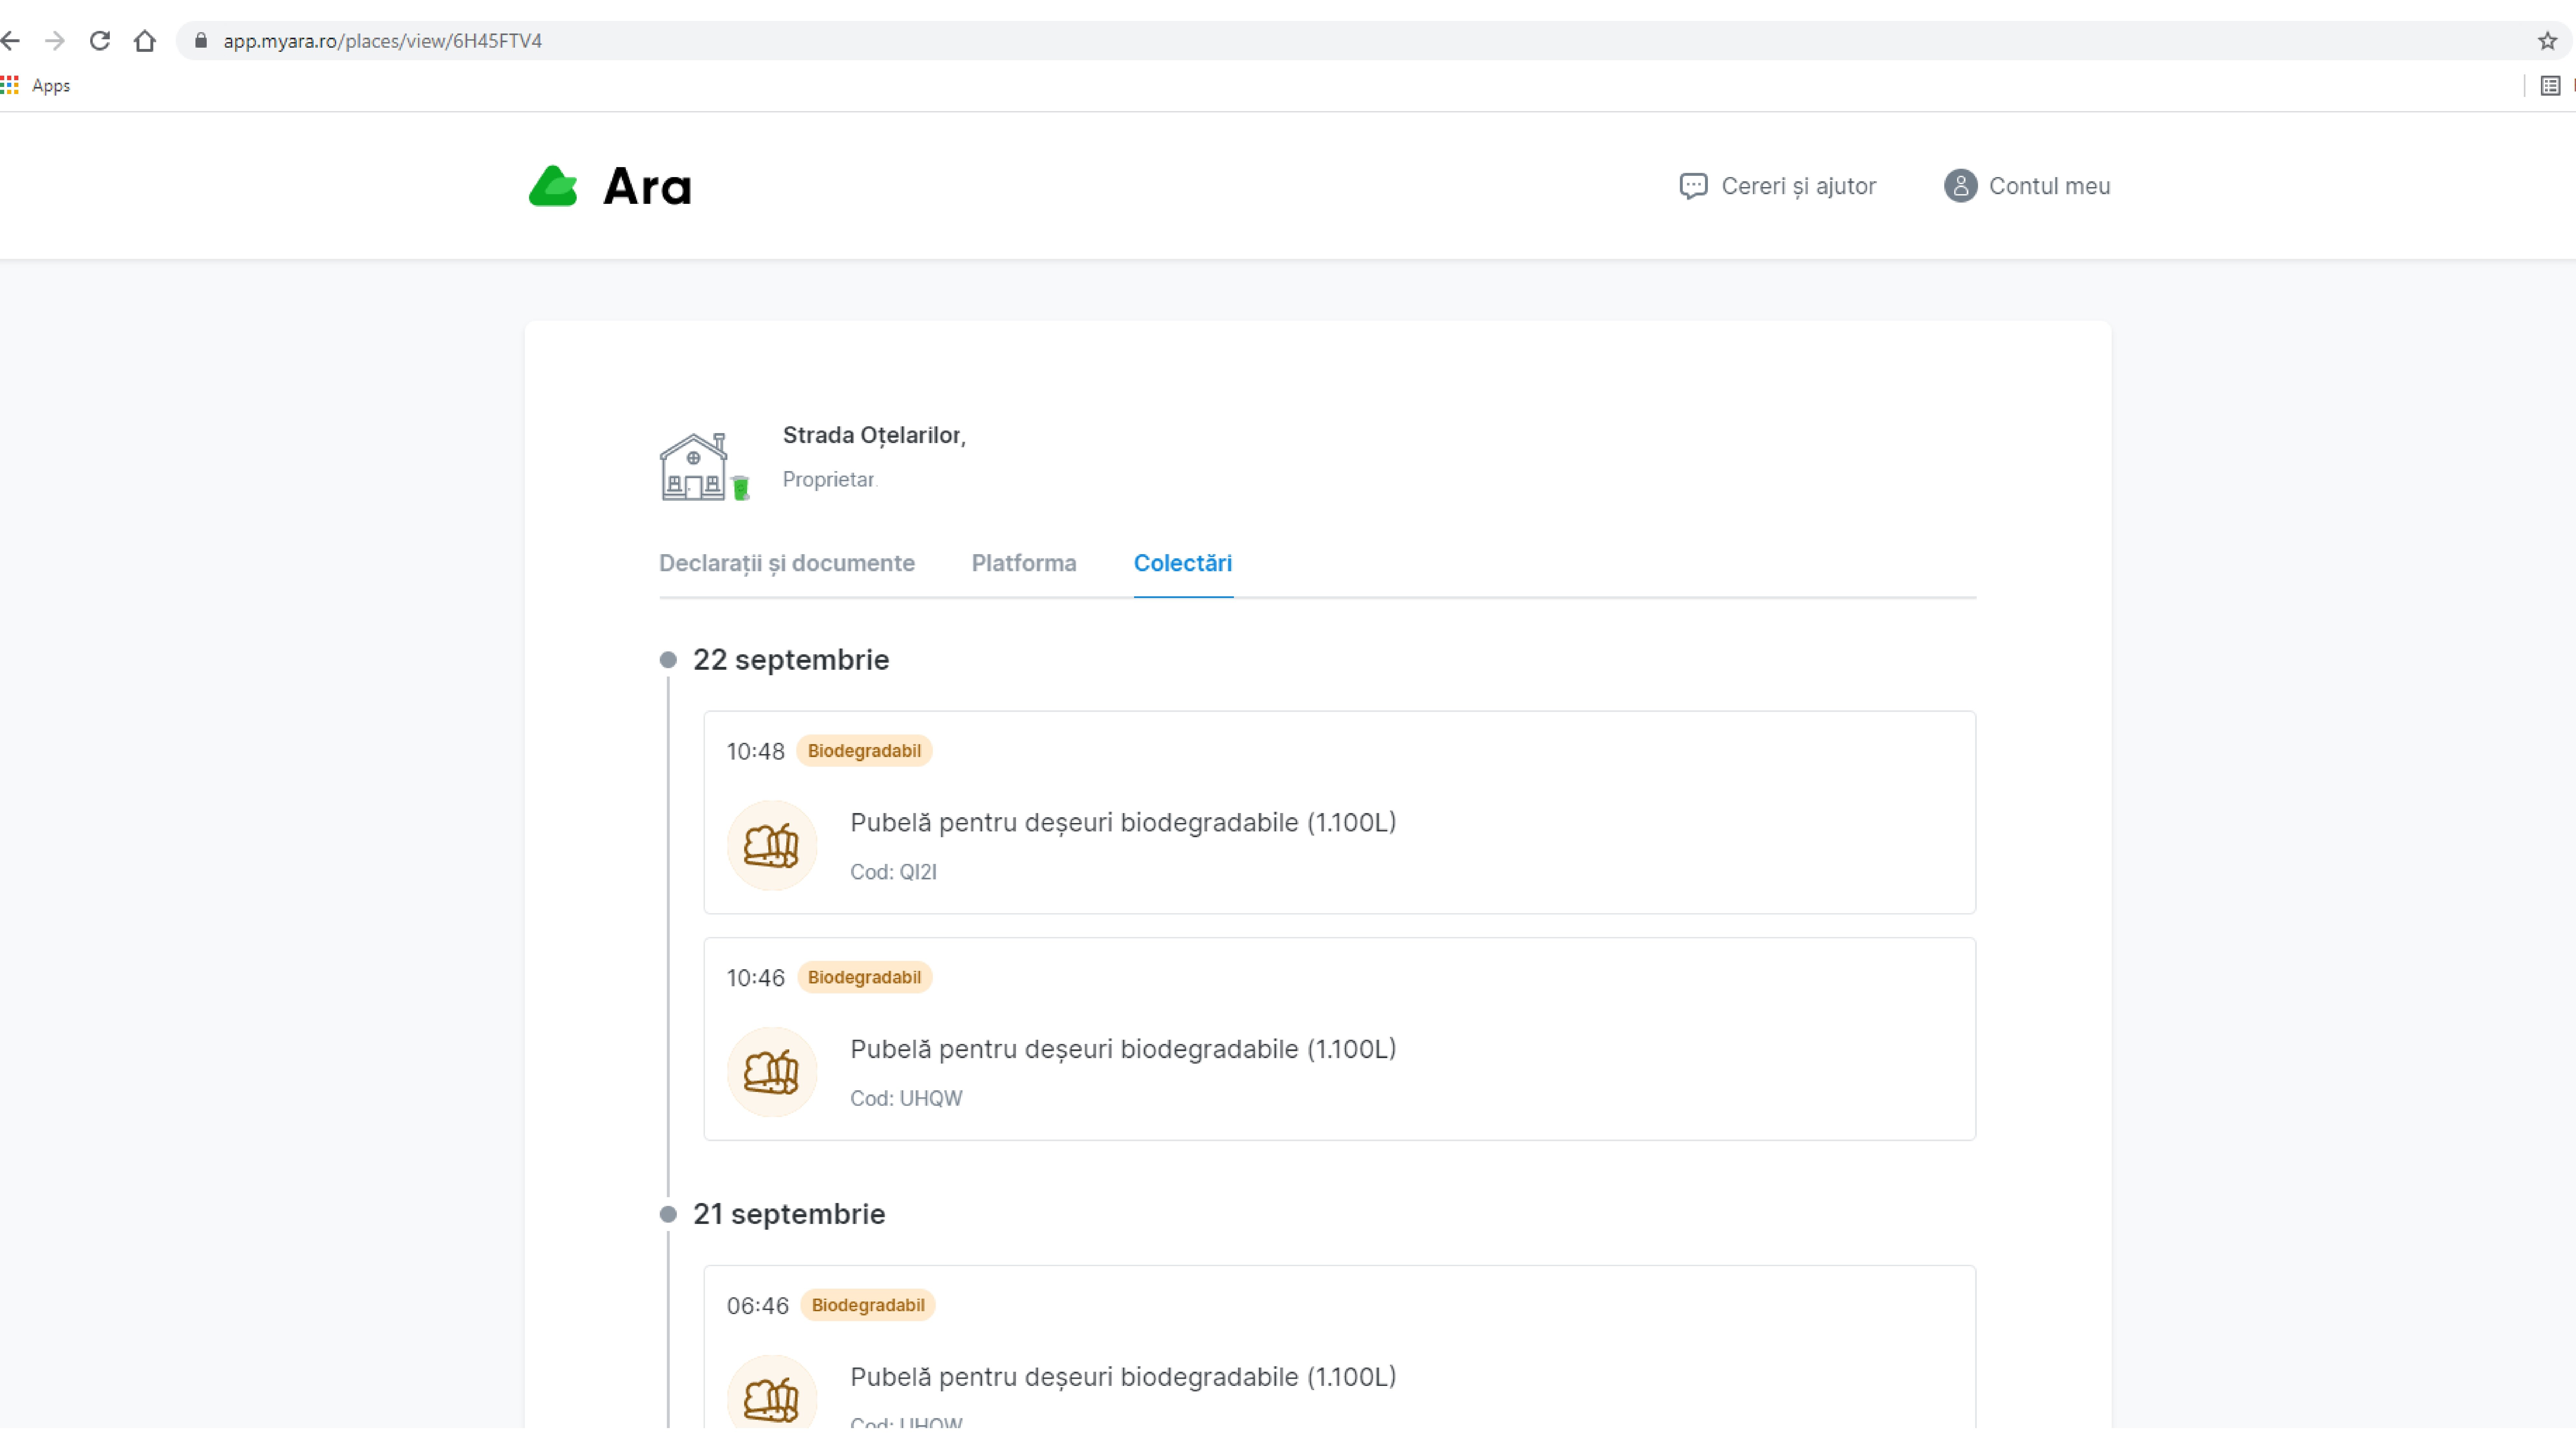Click the padlock site security icon
Image resolution: width=2576 pixels, height=1449 pixels.
click(201, 41)
